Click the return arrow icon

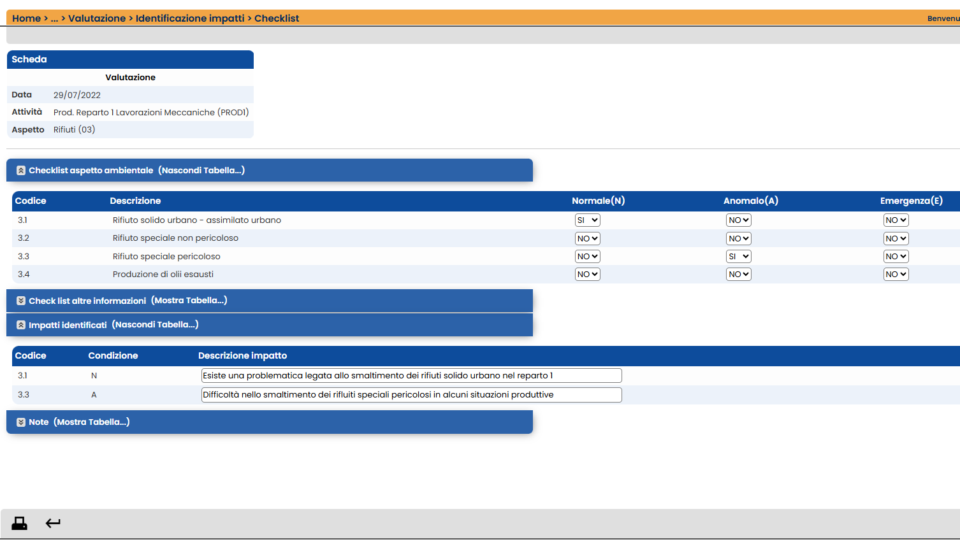click(53, 524)
